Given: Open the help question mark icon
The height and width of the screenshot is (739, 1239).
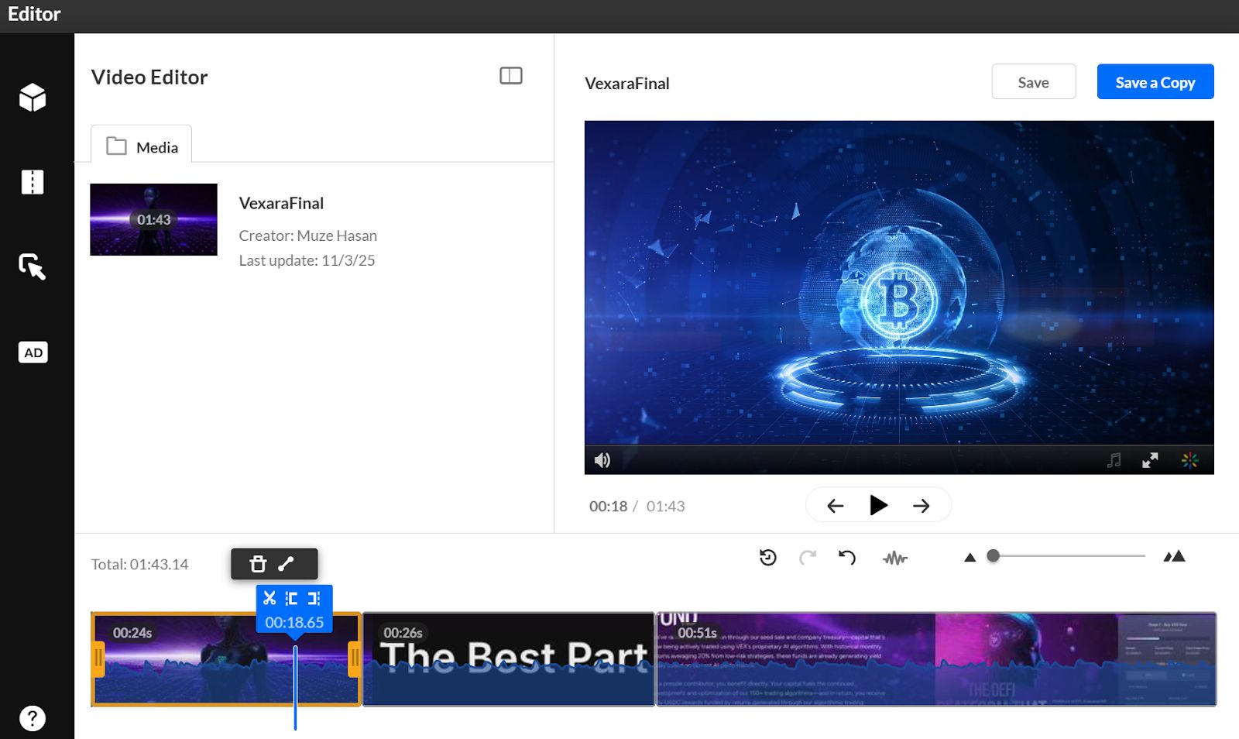Looking at the screenshot, I should pyautogui.click(x=33, y=718).
